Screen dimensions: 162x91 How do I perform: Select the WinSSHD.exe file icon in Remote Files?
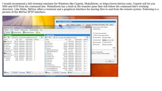46,65
